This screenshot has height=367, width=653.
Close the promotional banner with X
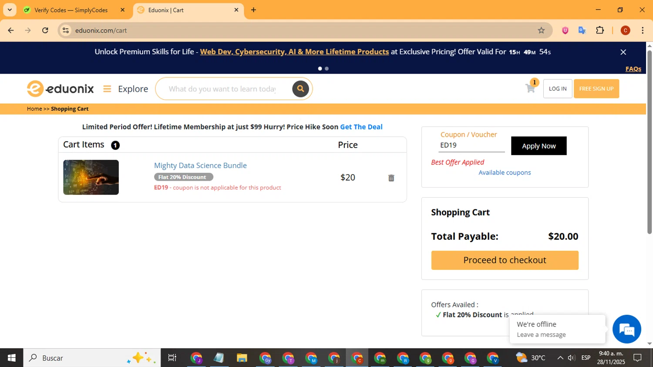623,52
